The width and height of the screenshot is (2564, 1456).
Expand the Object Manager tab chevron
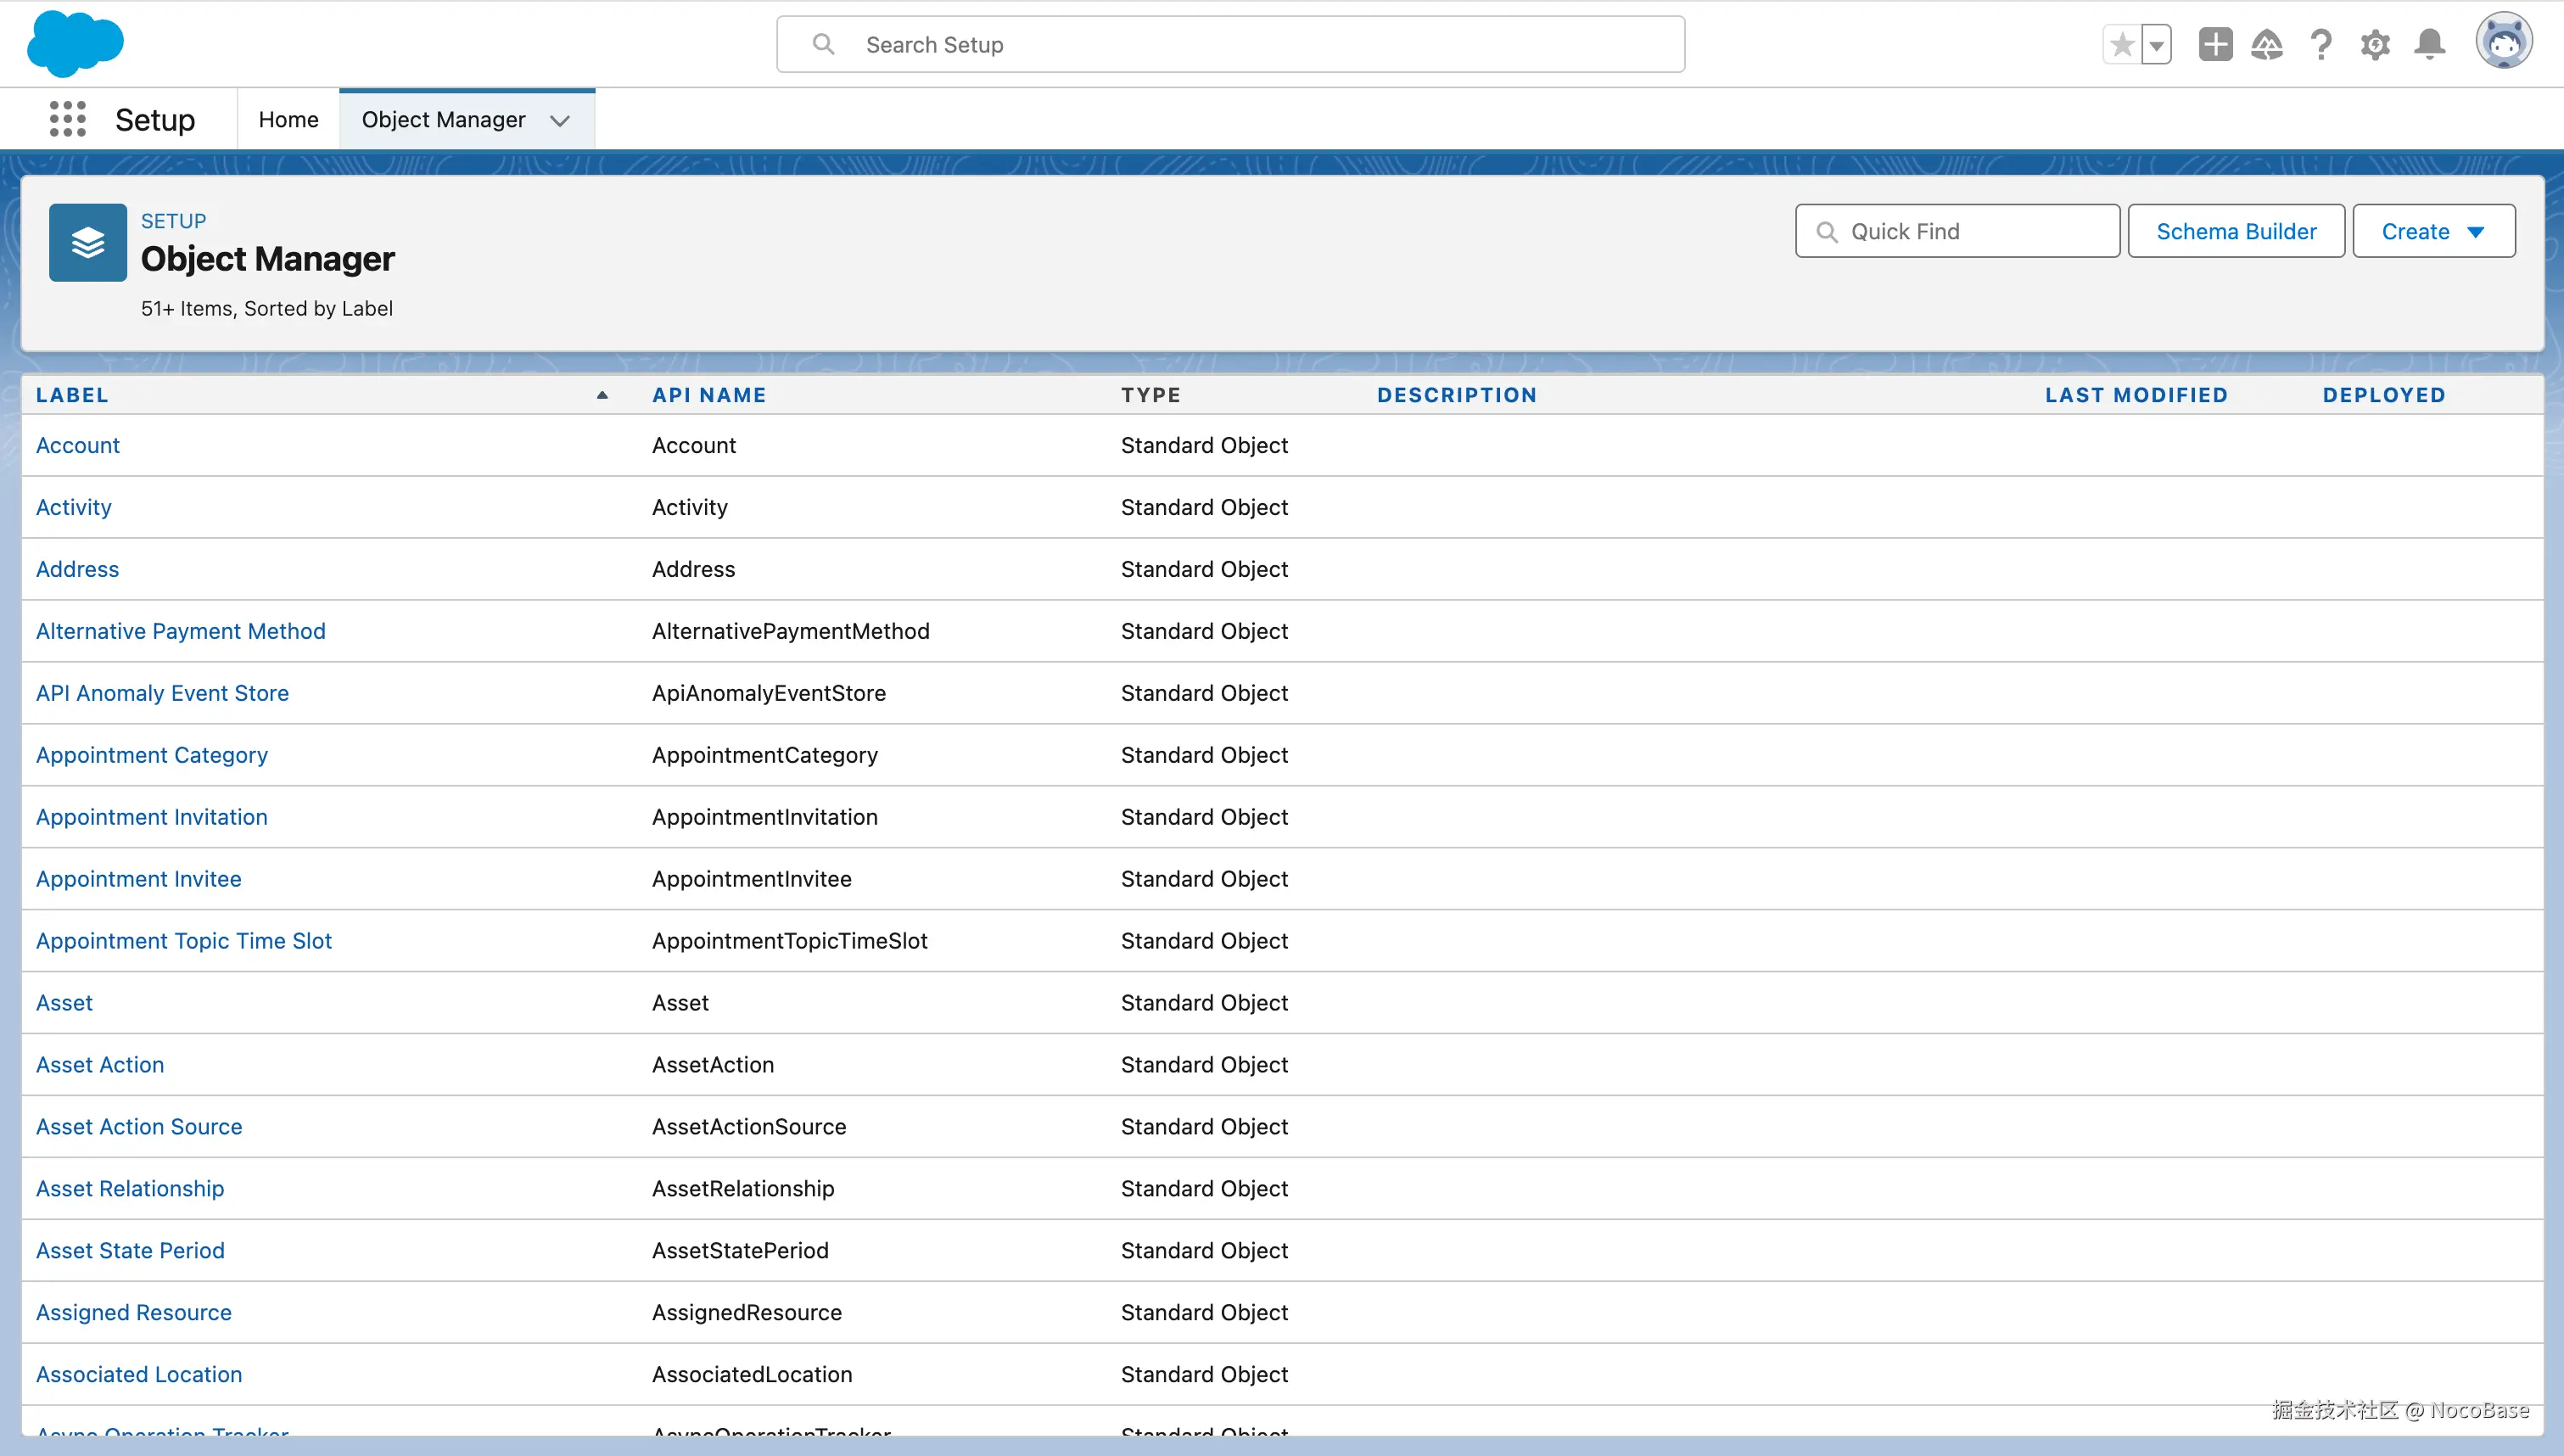561,121
